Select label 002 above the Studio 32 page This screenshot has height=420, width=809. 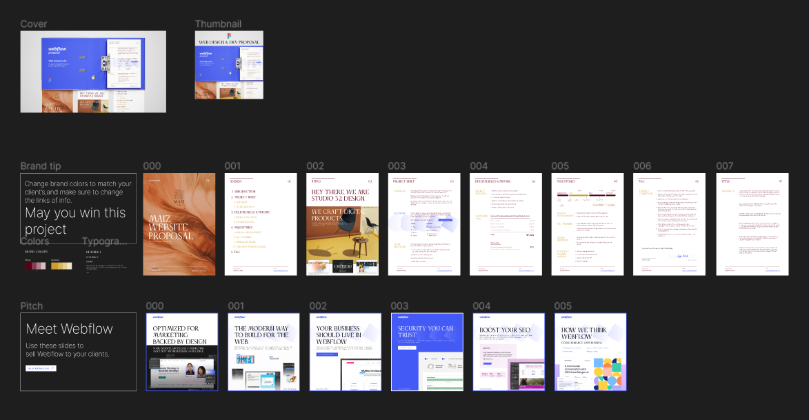pos(315,166)
